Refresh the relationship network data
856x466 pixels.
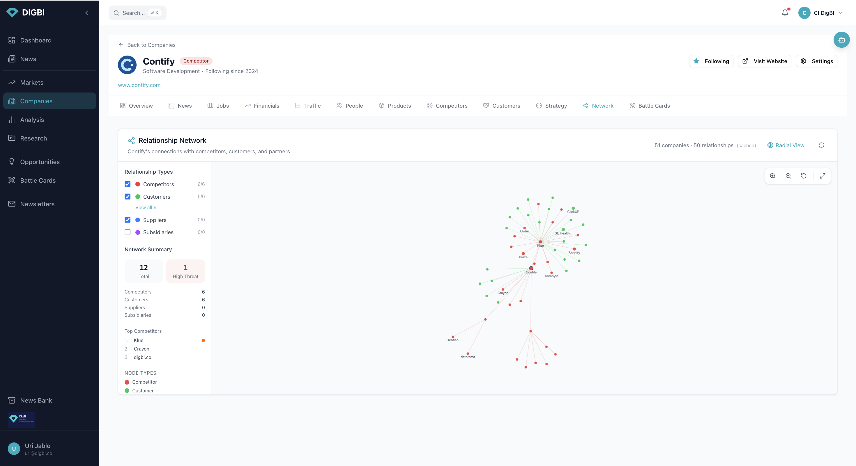pyautogui.click(x=821, y=145)
